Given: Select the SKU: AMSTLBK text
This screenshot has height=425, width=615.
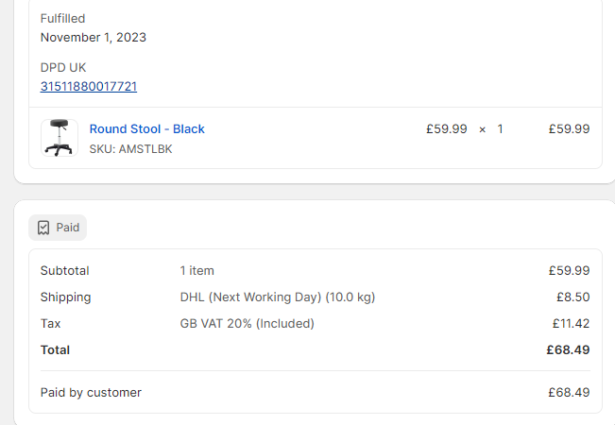Looking at the screenshot, I should (130, 149).
